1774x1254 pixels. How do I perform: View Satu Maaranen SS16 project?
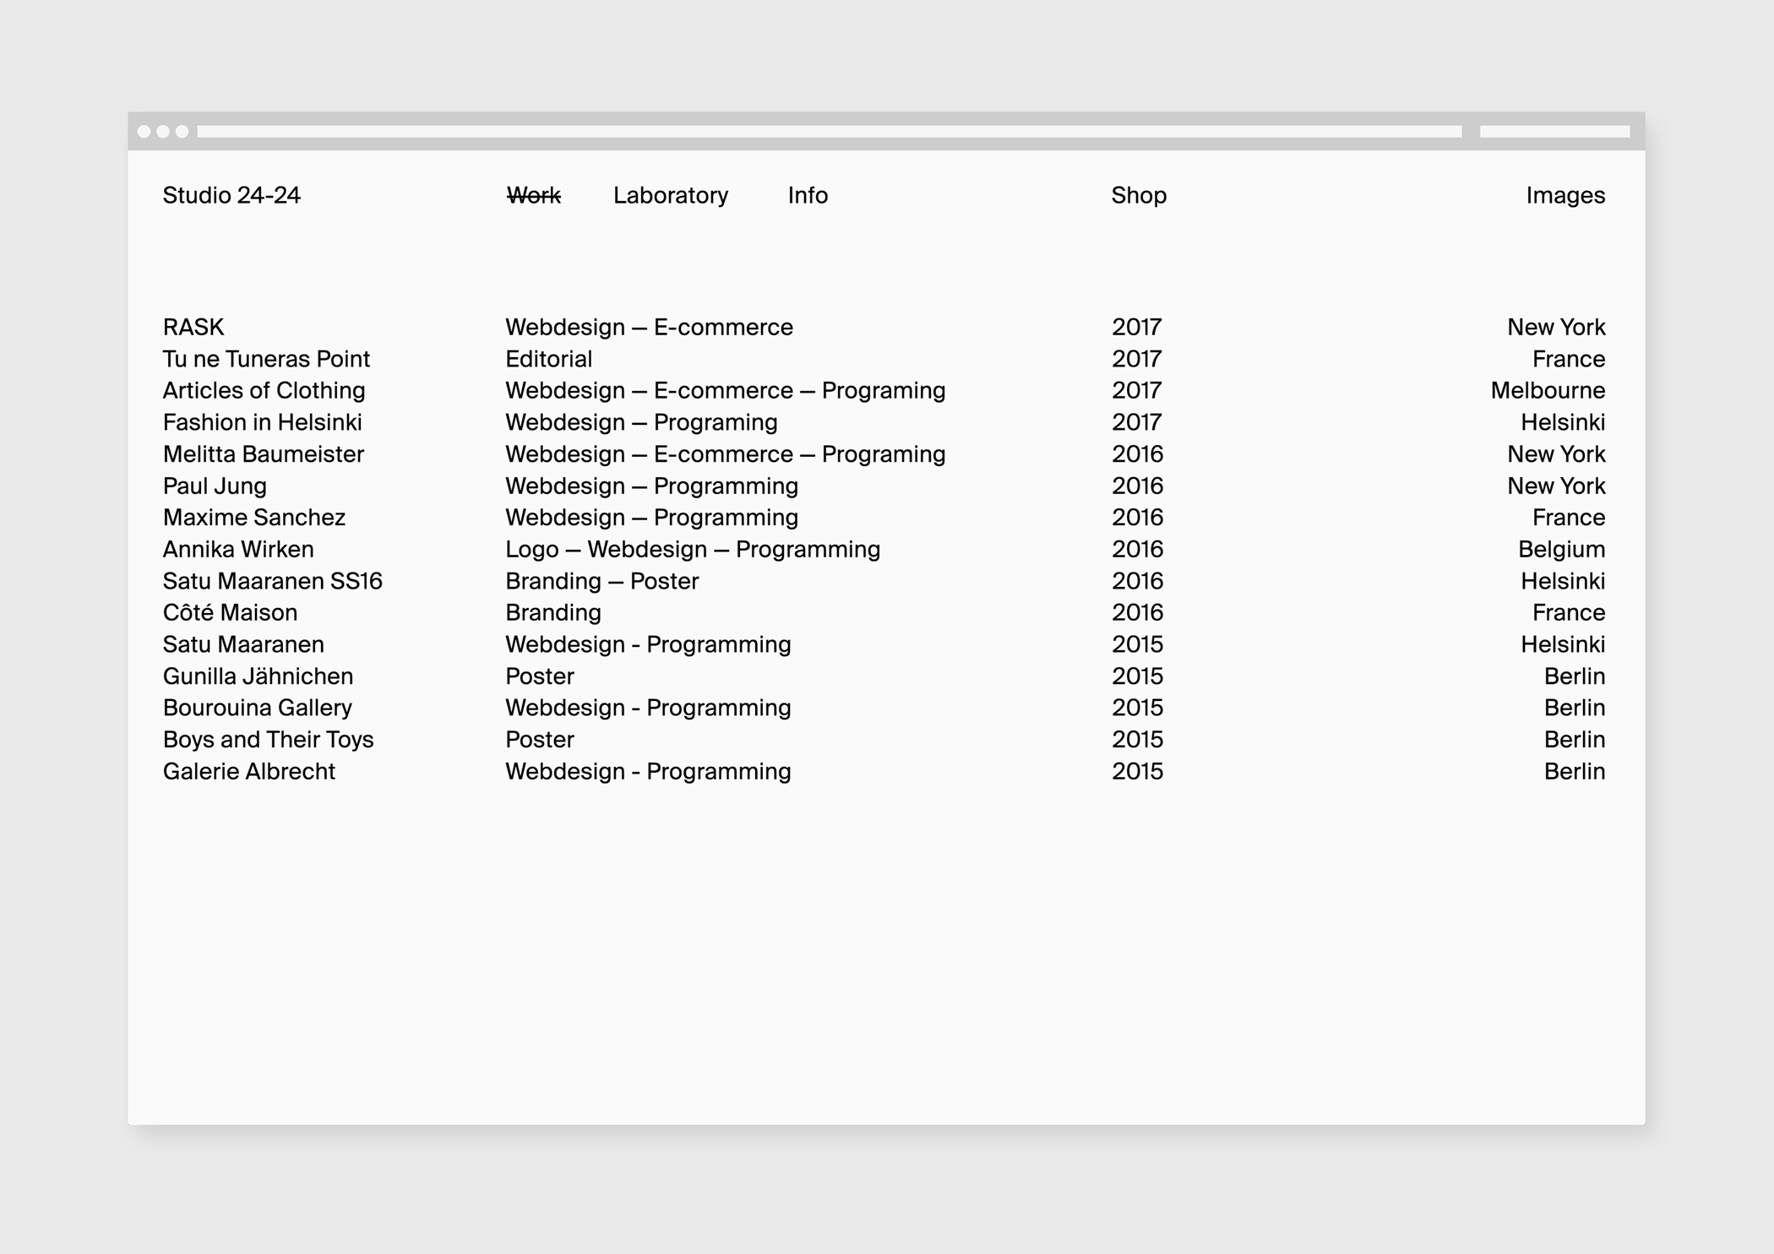272,581
